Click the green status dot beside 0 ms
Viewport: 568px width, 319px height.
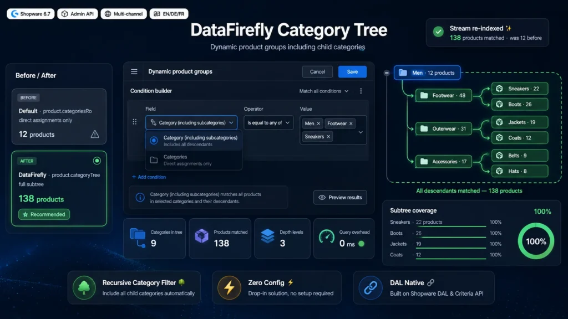361,244
